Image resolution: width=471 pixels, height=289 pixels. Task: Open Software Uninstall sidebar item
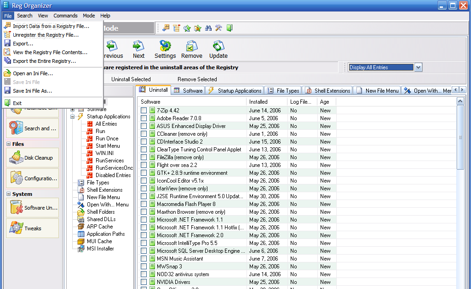tap(33, 207)
